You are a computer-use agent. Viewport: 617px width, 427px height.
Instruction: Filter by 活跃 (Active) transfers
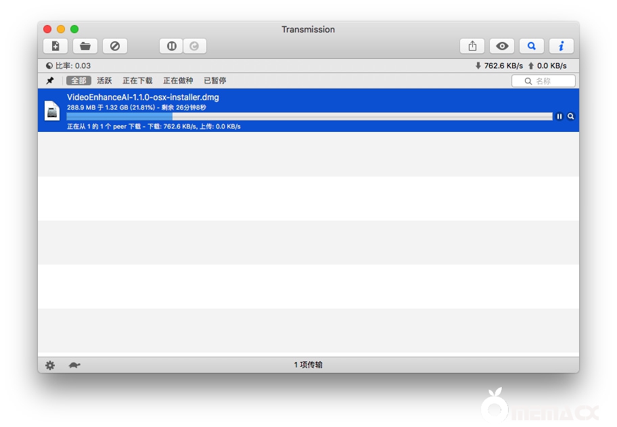coord(104,81)
